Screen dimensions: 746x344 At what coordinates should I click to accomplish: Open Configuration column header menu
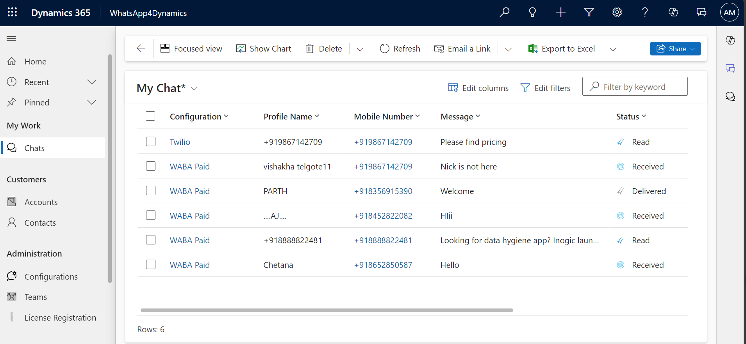pyautogui.click(x=199, y=116)
